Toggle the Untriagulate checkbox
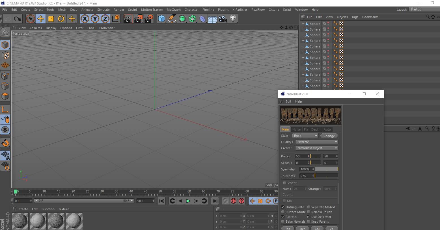Image resolution: width=440 pixels, height=230 pixels. (x=283, y=207)
